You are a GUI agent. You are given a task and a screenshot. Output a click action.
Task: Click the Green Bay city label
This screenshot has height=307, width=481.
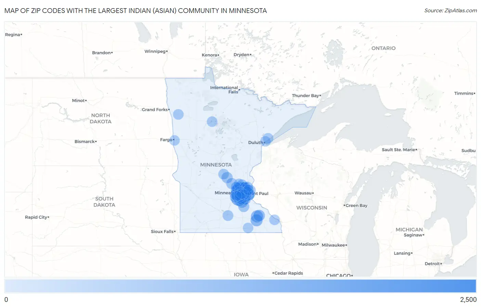tap(356, 206)
